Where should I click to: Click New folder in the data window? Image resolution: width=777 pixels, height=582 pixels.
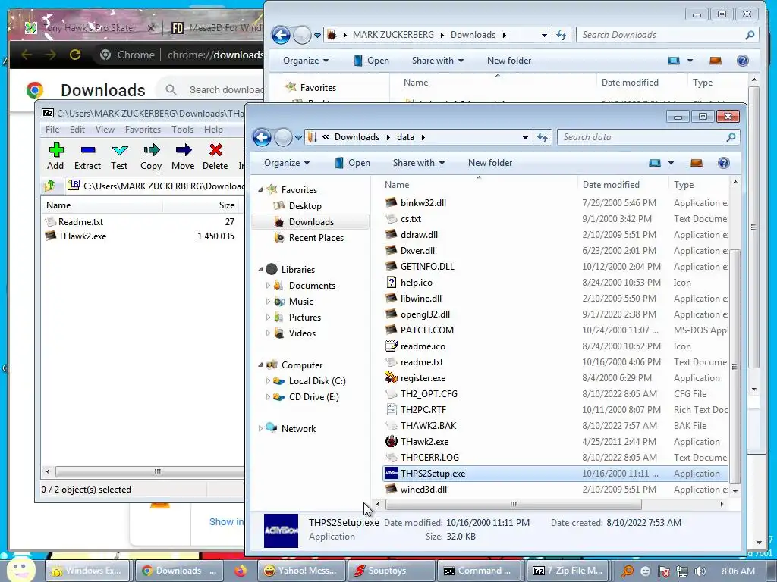tap(490, 163)
